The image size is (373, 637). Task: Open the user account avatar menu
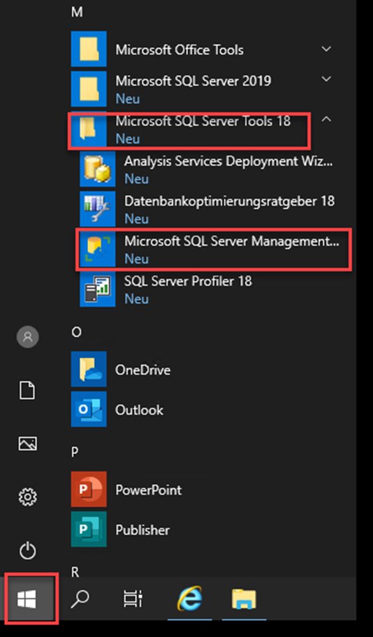point(28,337)
